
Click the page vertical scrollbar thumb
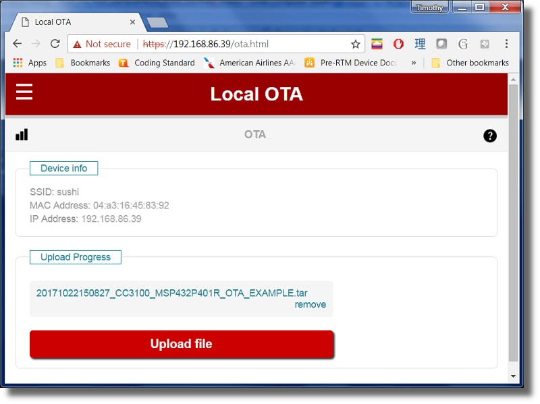click(x=513, y=223)
